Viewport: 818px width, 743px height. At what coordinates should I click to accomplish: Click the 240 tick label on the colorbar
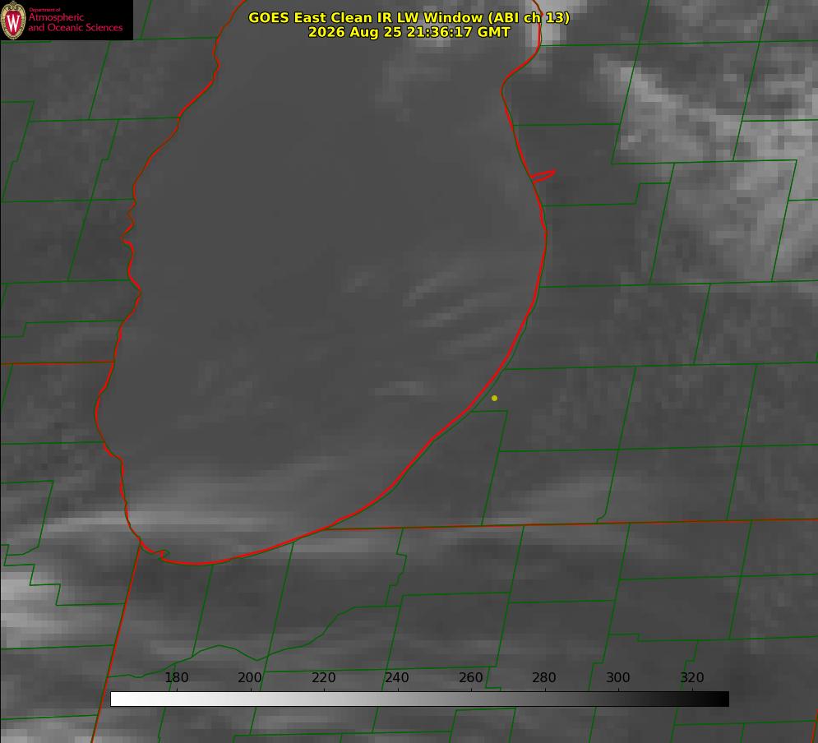(397, 677)
